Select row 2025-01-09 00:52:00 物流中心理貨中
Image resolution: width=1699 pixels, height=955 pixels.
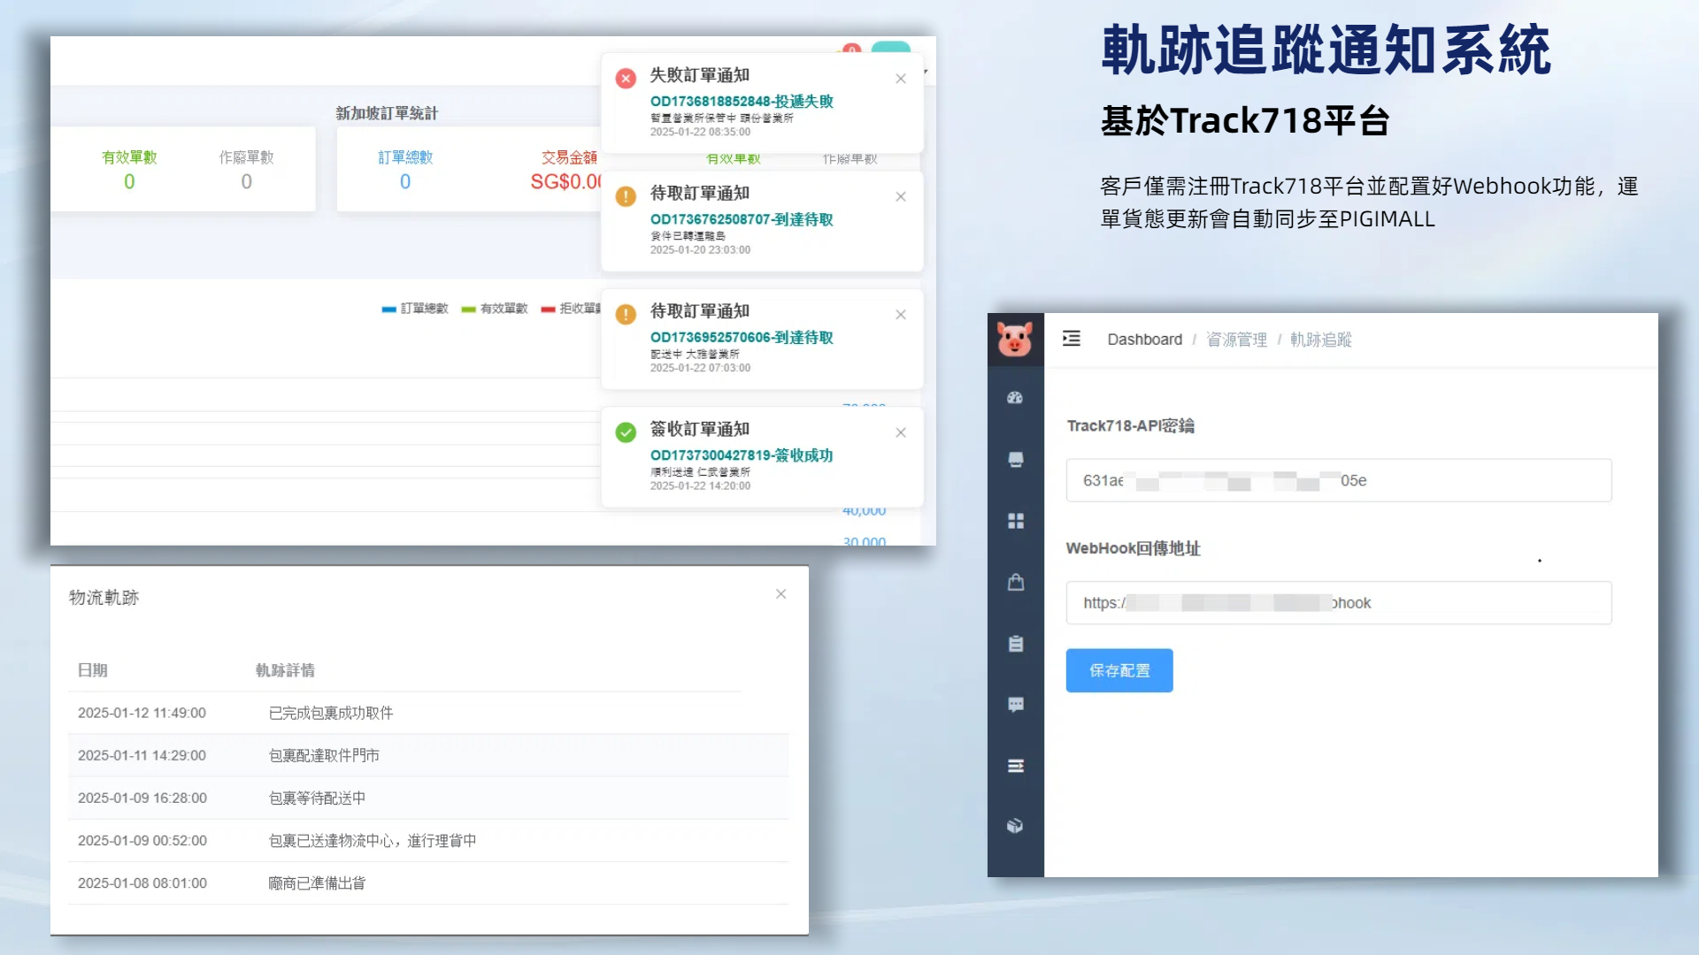428,840
